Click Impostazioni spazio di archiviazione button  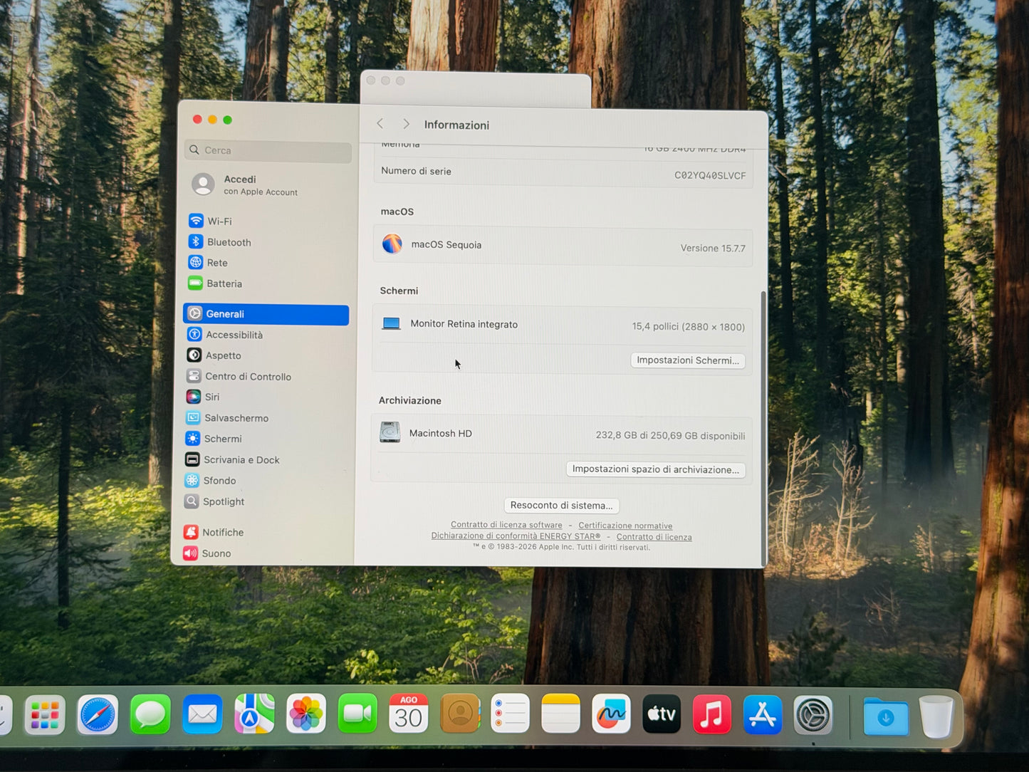(x=655, y=469)
